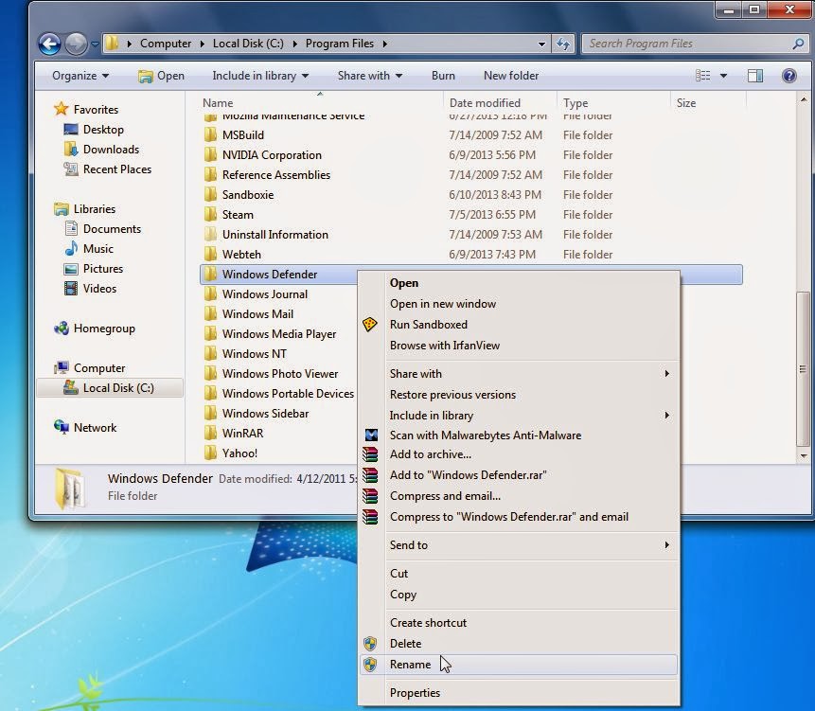Click the file list scroll down arrow
This screenshot has width=815, height=711.
coord(804,455)
